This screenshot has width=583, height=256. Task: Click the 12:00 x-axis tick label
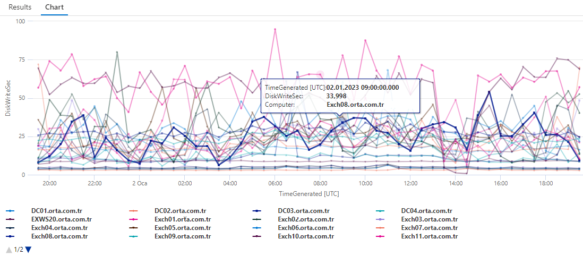click(x=410, y=183)
